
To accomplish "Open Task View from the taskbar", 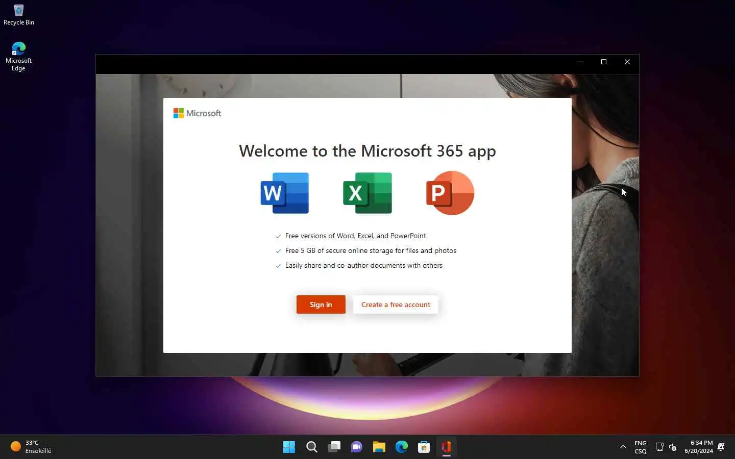I will tap(334, 447).
